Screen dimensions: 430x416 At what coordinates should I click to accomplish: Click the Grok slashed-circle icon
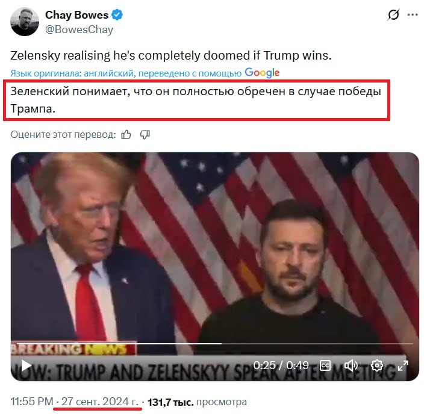click(393, 14)
